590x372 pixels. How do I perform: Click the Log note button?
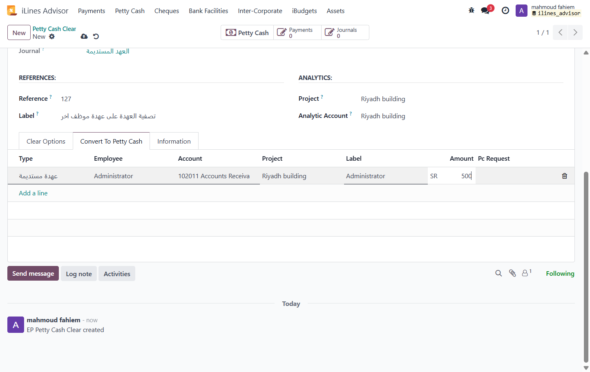(x=79, y=274)
